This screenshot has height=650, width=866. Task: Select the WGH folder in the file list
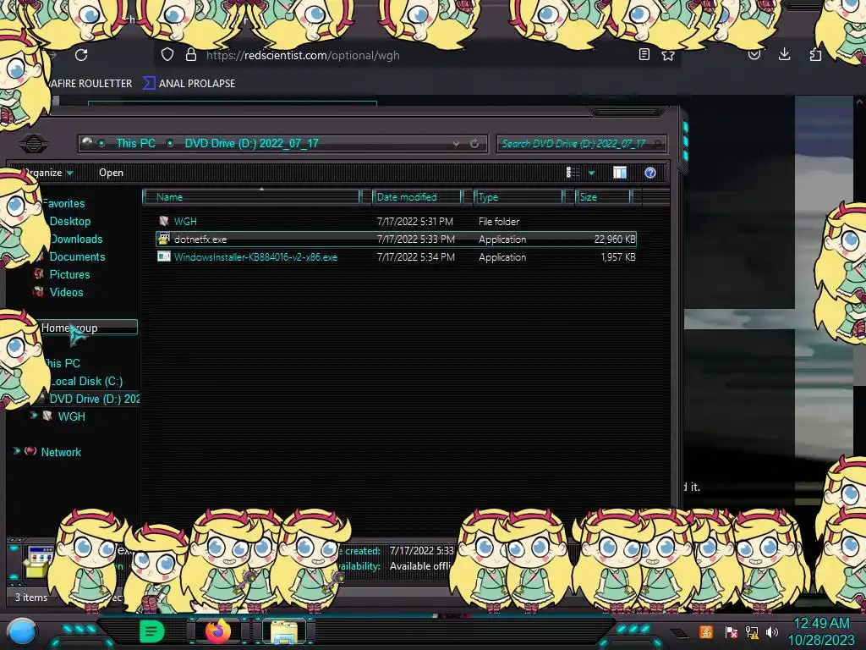pyautogui.click(x=185, y=222)
